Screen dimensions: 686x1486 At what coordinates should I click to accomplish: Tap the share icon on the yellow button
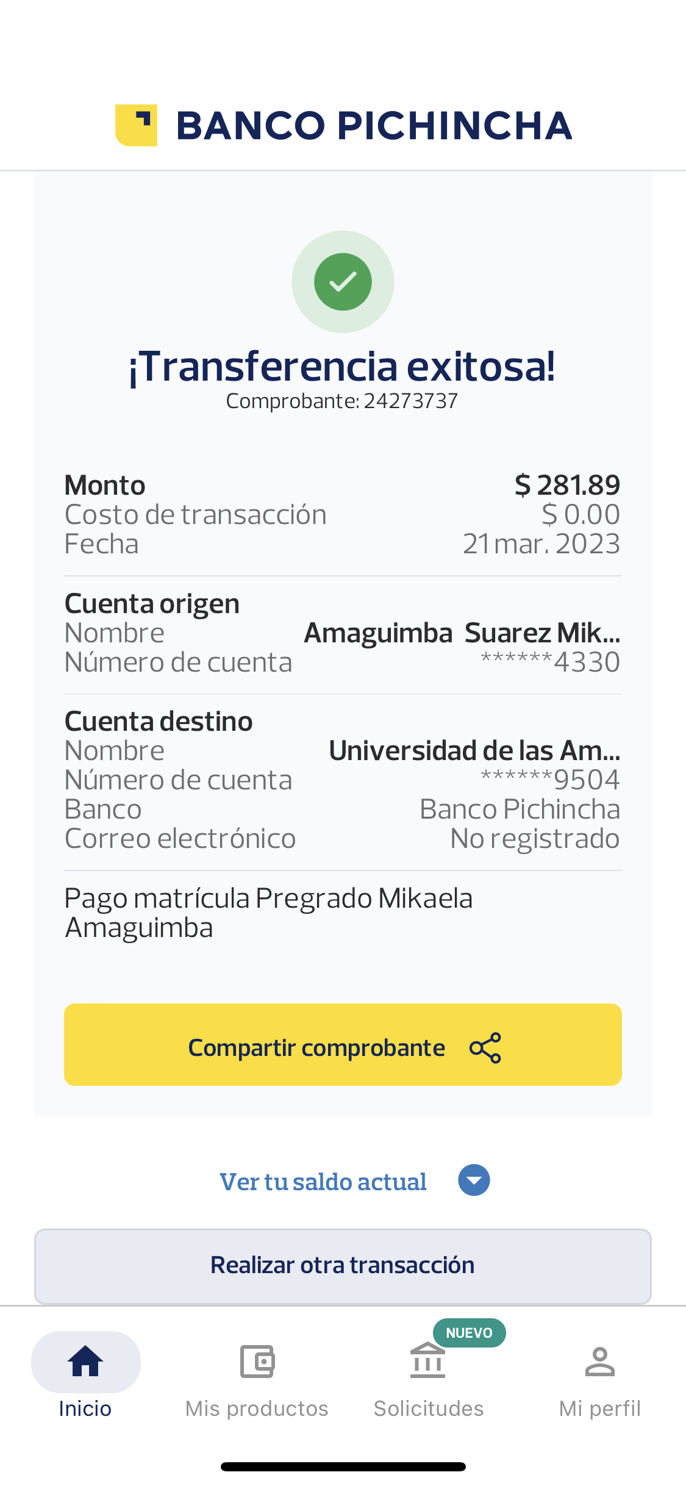tap(485, 1048)
